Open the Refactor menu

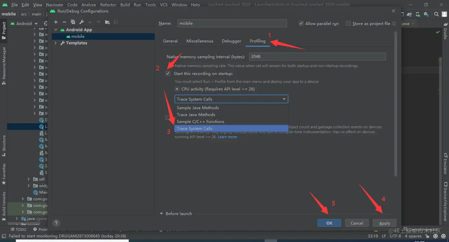(108, 5)
